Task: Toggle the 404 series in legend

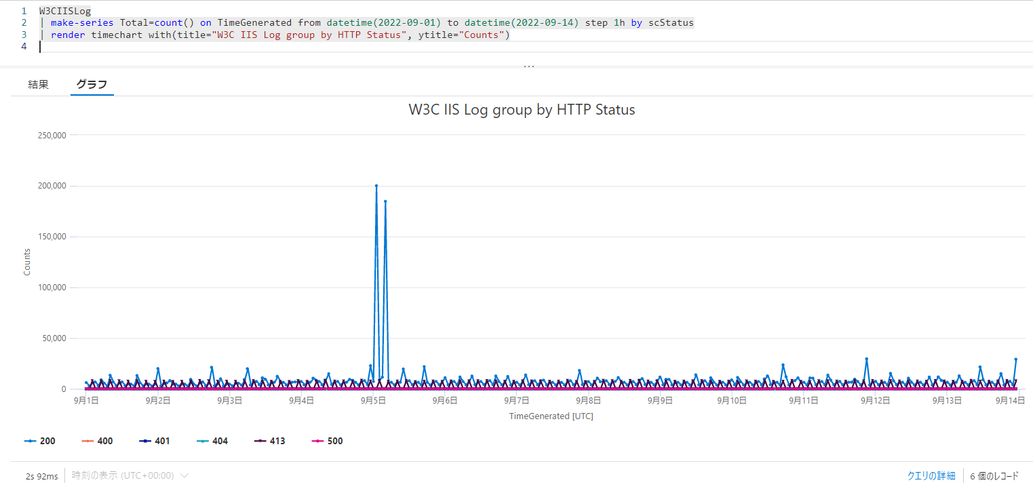Action: tap(212, 441)
